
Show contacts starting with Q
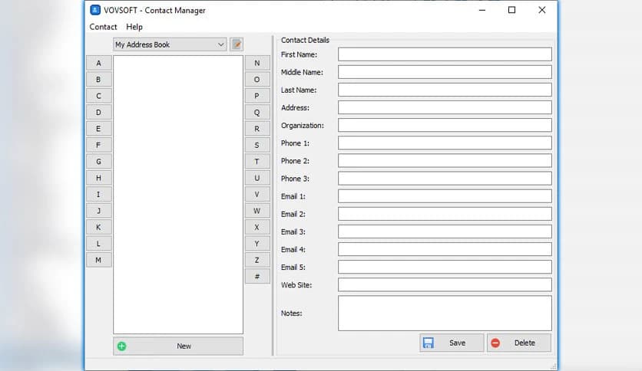click(x=257, y=113)
